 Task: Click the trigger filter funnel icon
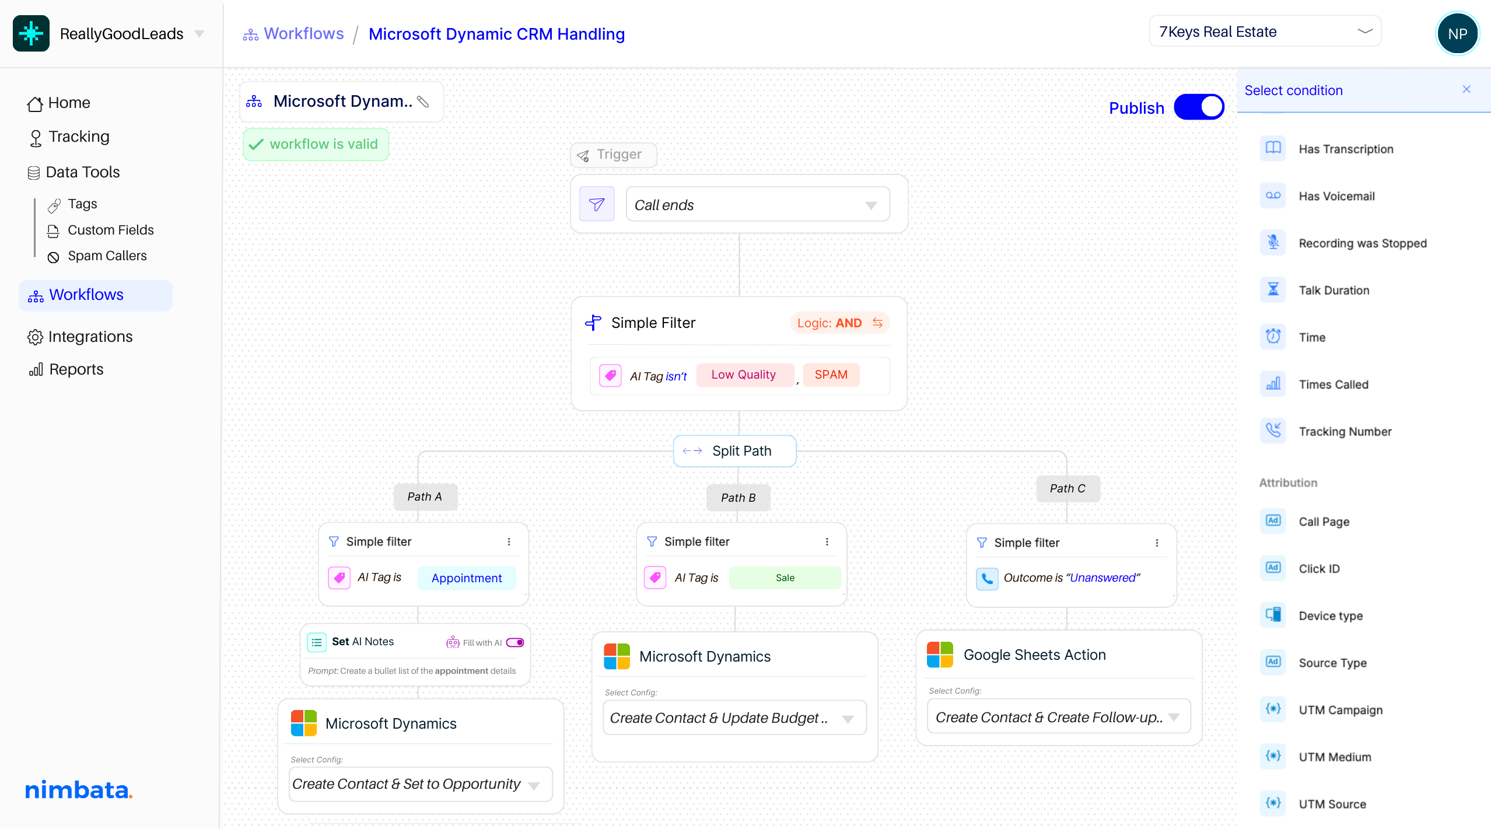pyautogui.click(x=596, y=204)
